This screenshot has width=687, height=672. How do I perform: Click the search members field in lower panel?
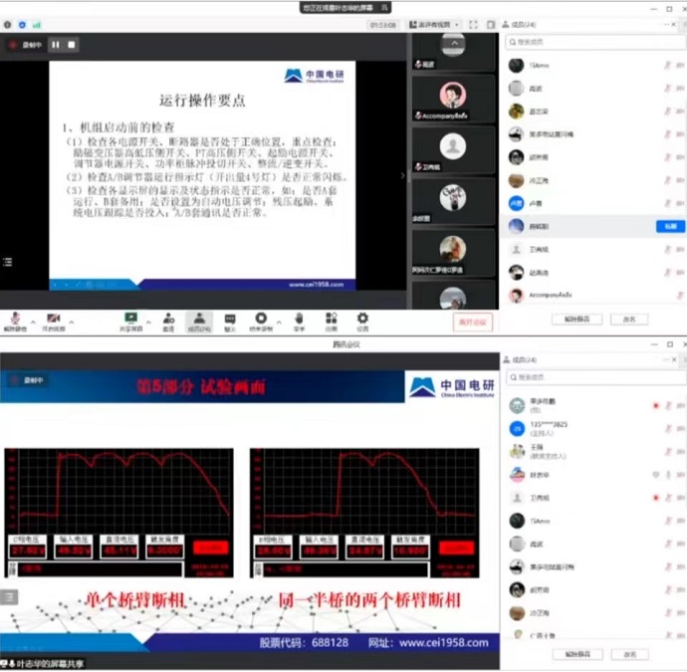593,378
